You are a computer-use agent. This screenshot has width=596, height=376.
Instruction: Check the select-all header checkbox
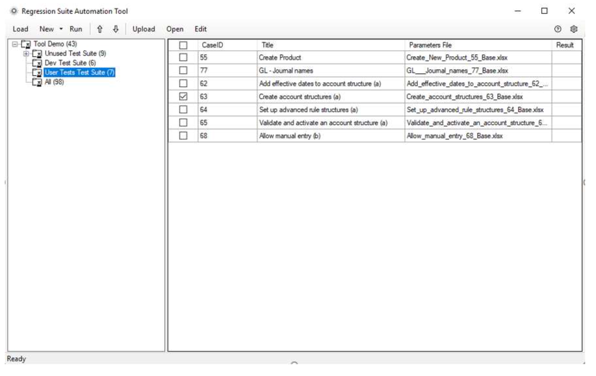pos(183,45)
